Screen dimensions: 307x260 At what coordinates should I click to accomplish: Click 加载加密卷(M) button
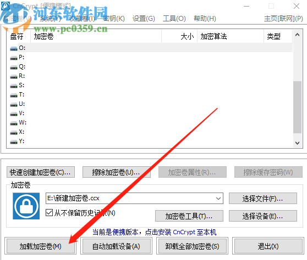point(41,246)
